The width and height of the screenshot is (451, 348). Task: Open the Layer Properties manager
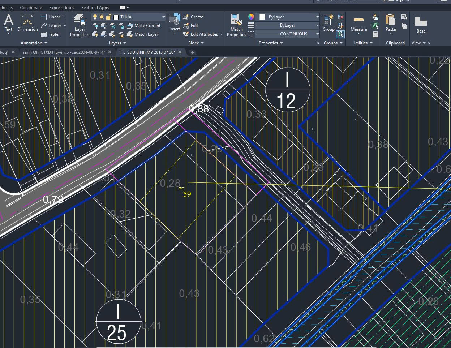click(80, 25)
